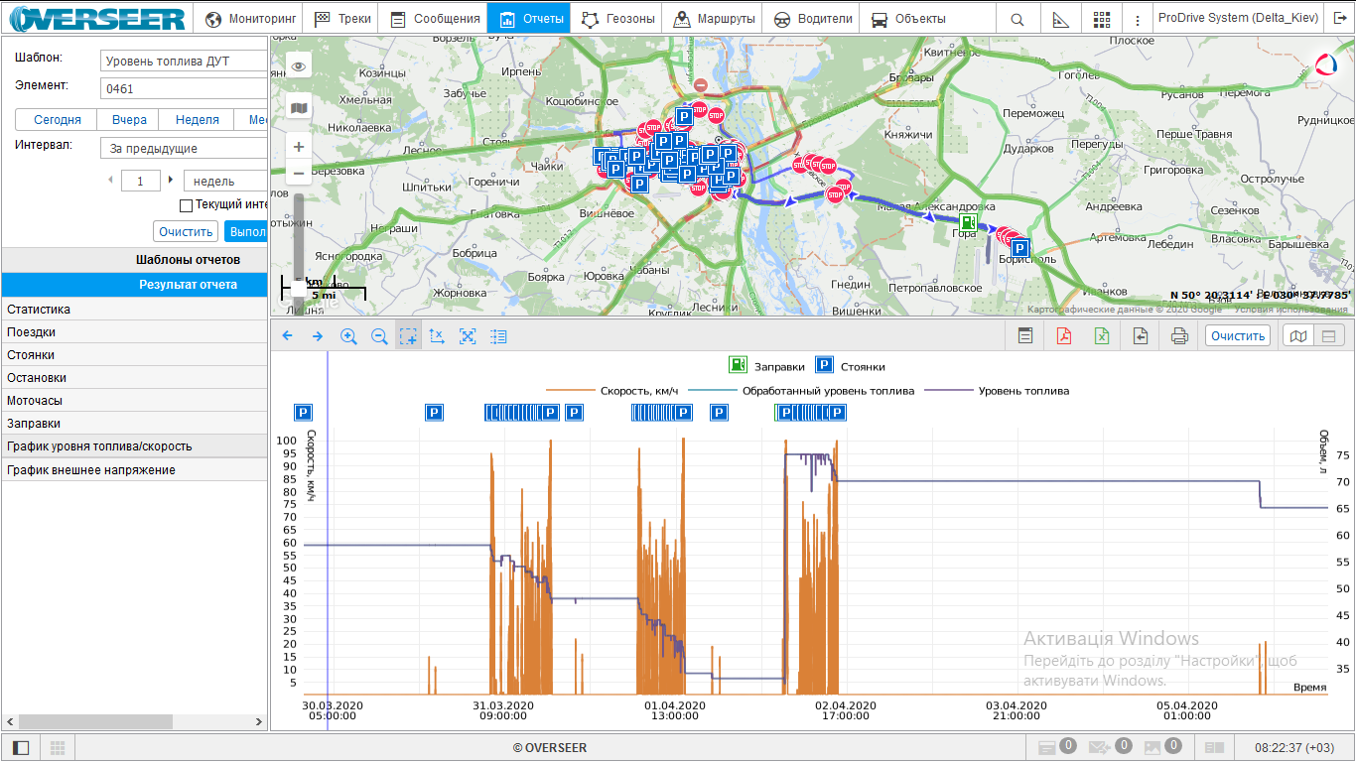
Task: Export the report to PDF
Action: (1063, 336)
